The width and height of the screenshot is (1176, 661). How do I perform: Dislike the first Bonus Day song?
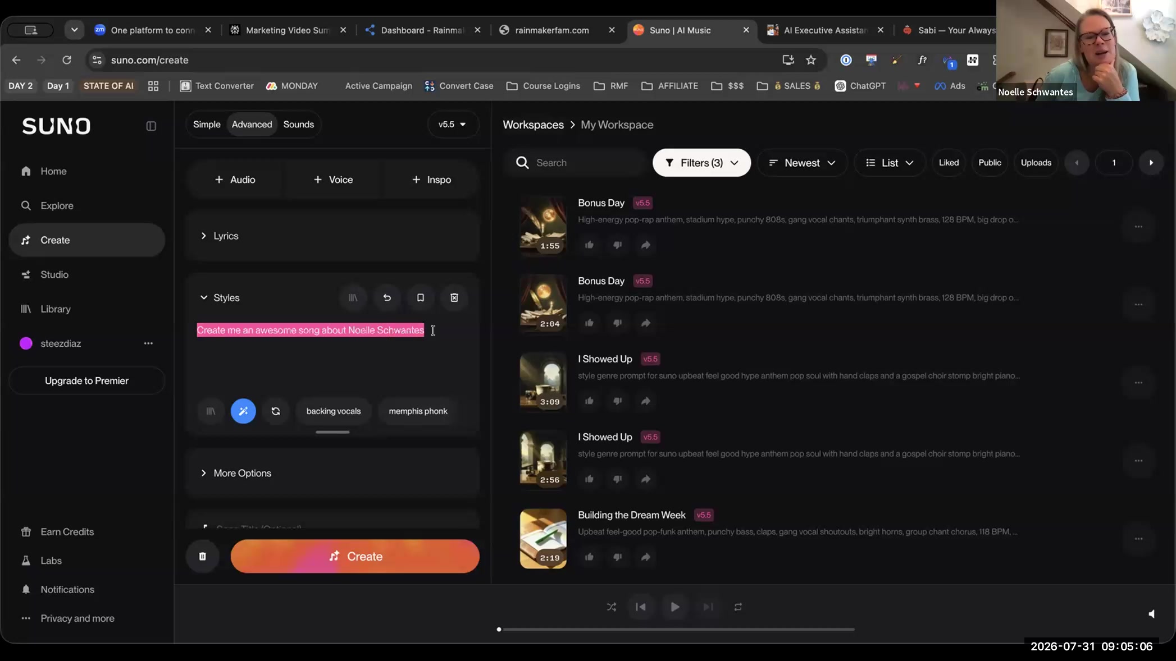tap(617, 245)
